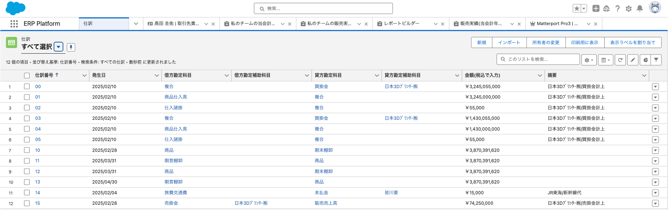Check the row for 仕訳番号 01
Image resolution: width=668 pixels, height=210 pixels.
click(27, 97)
